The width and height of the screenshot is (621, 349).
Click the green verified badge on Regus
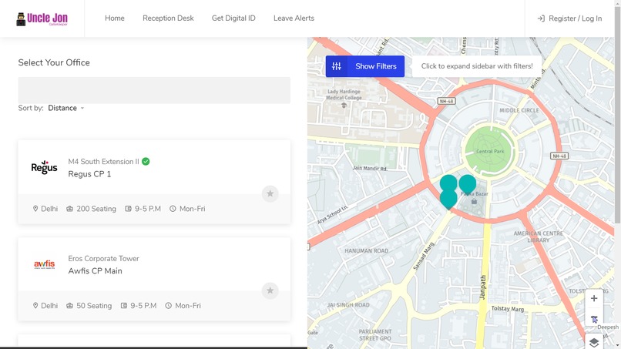(x=146, y=161)
